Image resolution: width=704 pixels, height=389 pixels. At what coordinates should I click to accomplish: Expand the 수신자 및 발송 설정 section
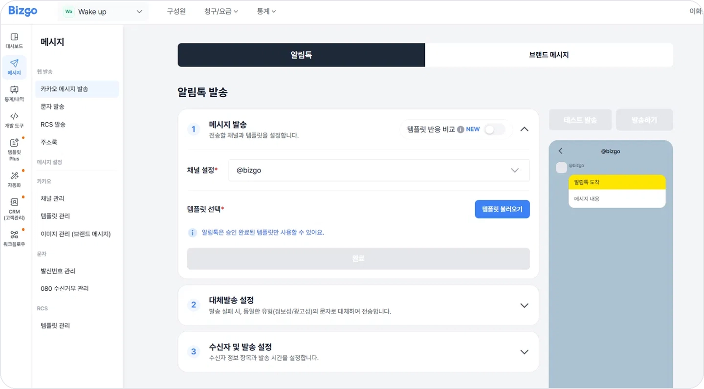click(x=524, y=352)
